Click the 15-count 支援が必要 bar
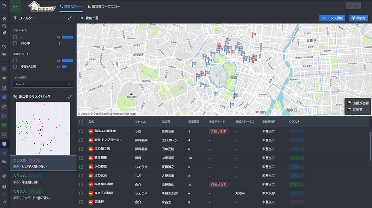The height and width of the screenshot is (208, 372). tap(65, 67)
